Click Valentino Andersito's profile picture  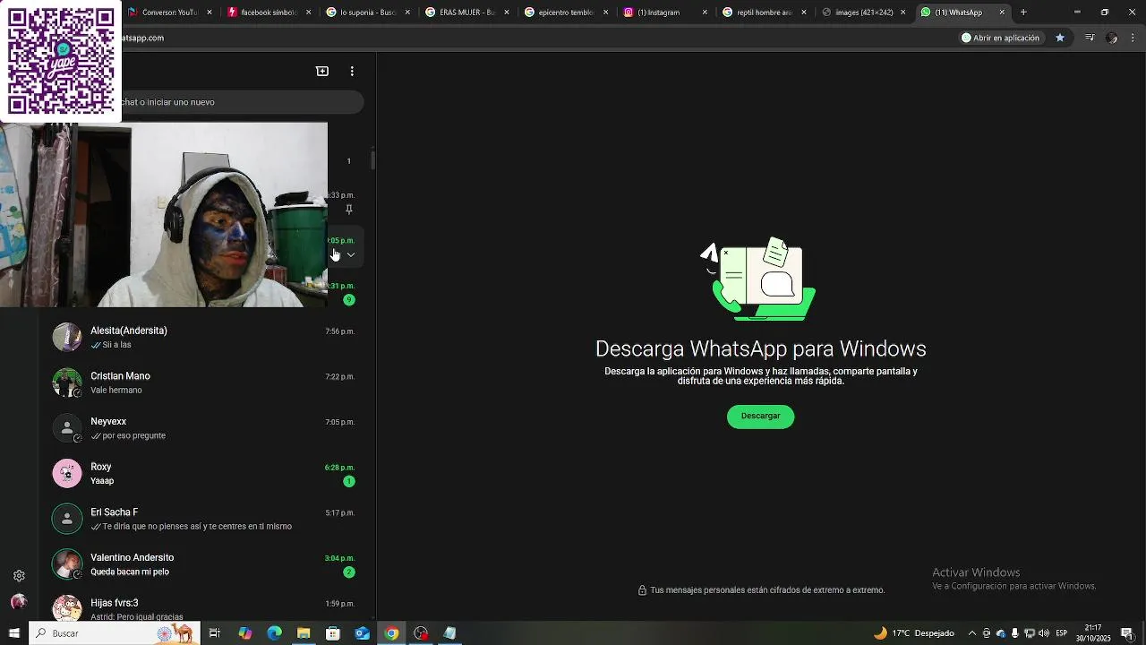coord(67,564)
